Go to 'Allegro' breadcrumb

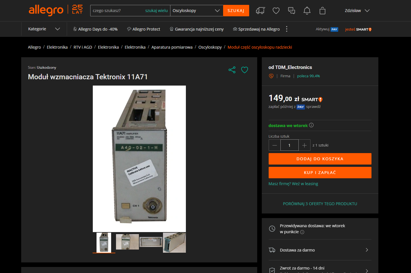(x=34, y=47)
